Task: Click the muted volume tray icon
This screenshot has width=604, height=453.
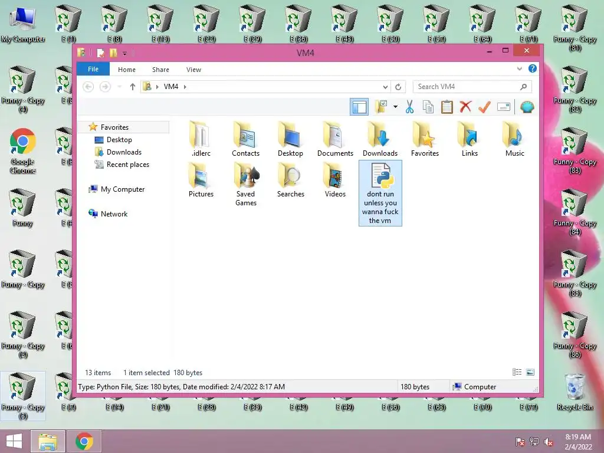Action: tap(549, 441)
